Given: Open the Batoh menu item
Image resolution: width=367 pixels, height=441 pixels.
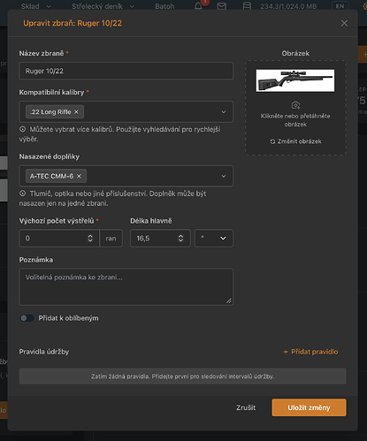Looking at the screenshot, I should pos(164,6).
